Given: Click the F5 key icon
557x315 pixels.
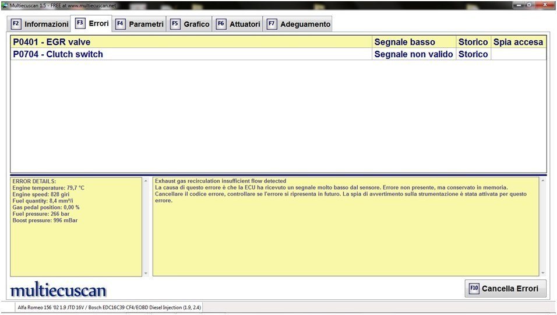Looking at the screenshot, I should (175, 24).
